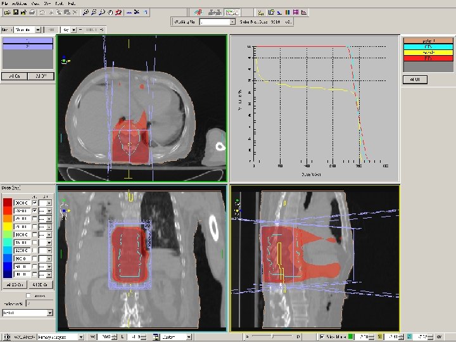The image size is (456, 342).
Task: Click the magenta grid icon
Action: point(296,12)
